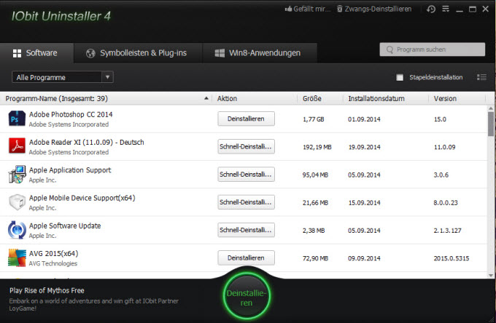Click the size value '192,19 MB'
The height and width of the screenshot is (323, 496).
[317, 147]
